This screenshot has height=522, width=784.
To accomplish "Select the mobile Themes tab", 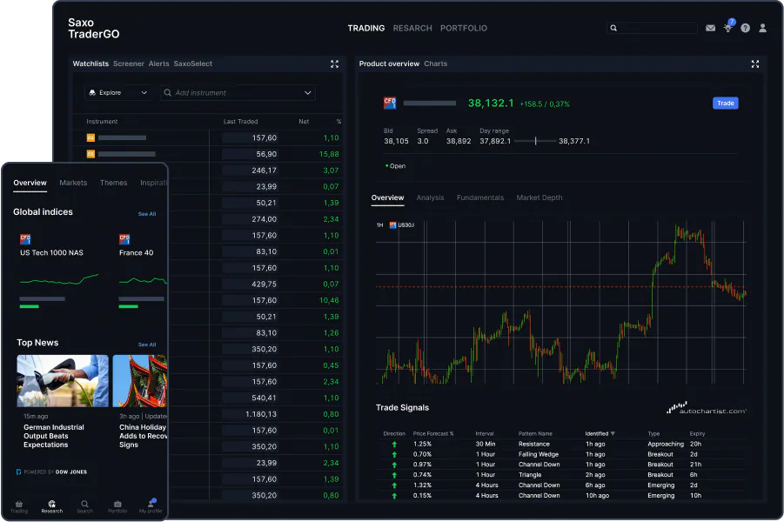I will click(x=113, y=183).
